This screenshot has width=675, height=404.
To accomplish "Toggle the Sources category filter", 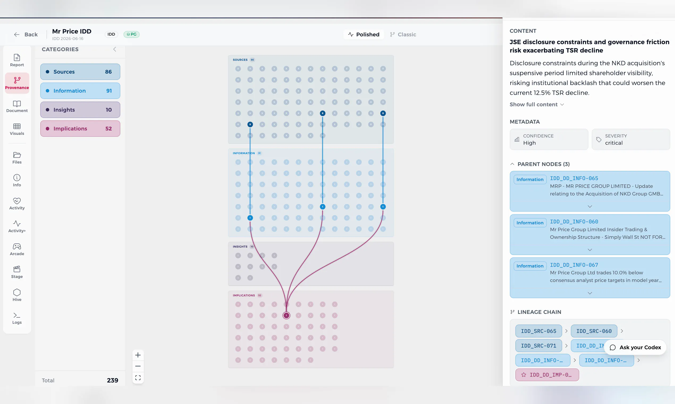I will [x=80, y=71].
